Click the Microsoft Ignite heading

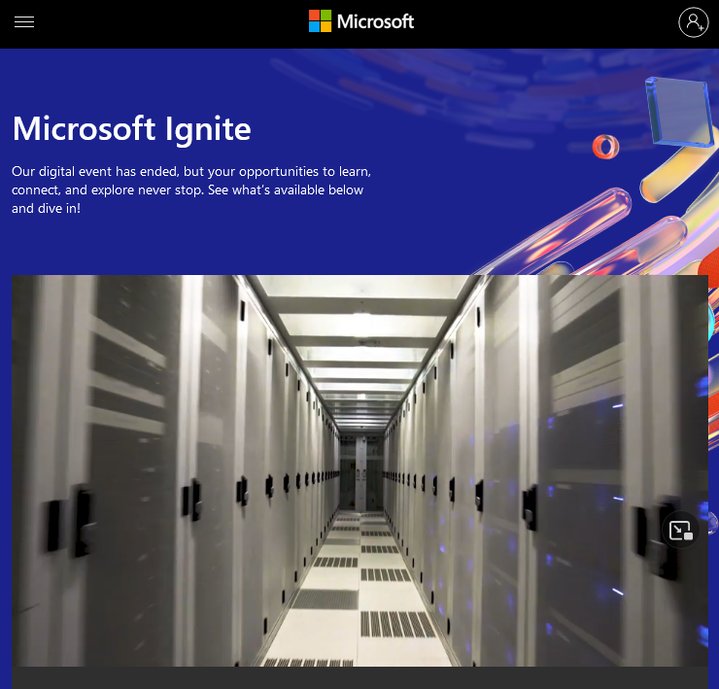[131, 129]
